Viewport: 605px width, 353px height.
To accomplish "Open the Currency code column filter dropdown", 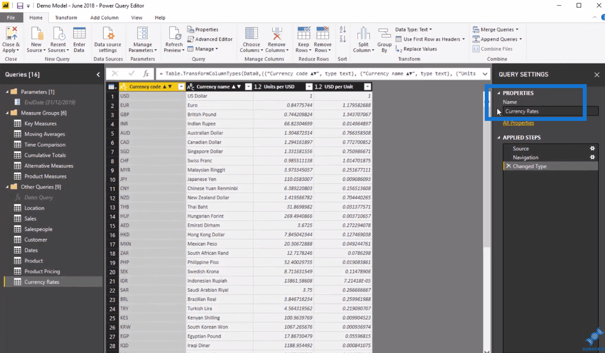I will [x=182, y=87].
